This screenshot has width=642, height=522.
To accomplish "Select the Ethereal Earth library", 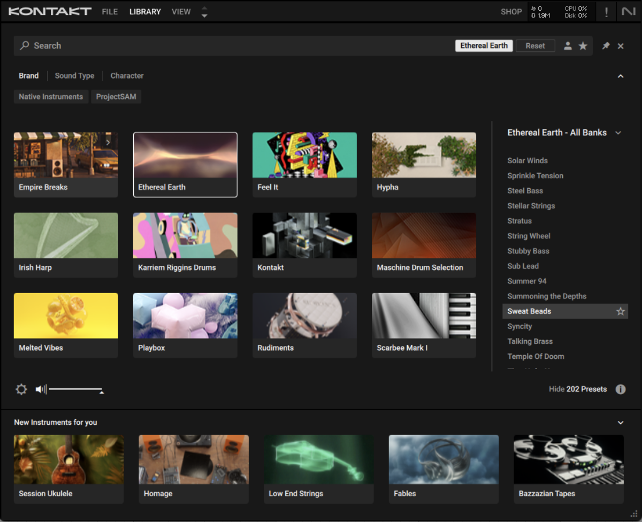I will 185,165.
